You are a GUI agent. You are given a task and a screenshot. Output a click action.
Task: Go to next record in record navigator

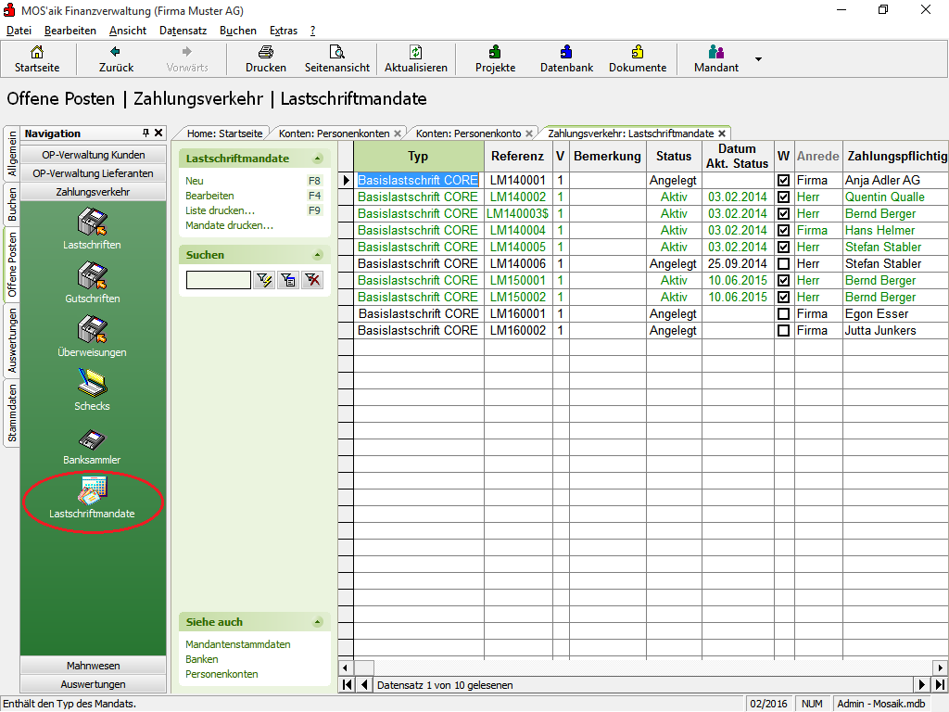(922, 685)
